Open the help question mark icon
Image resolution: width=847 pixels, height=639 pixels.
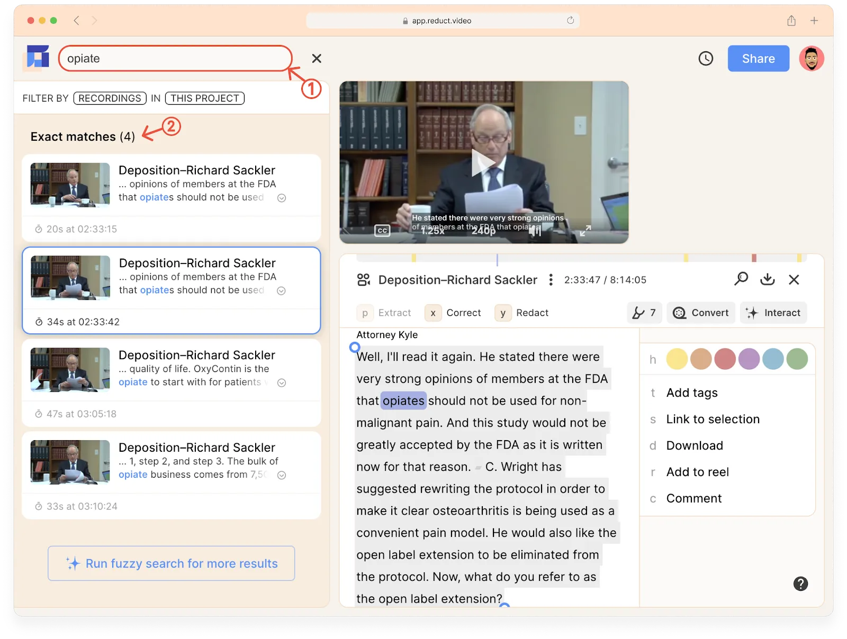[800, 583]
